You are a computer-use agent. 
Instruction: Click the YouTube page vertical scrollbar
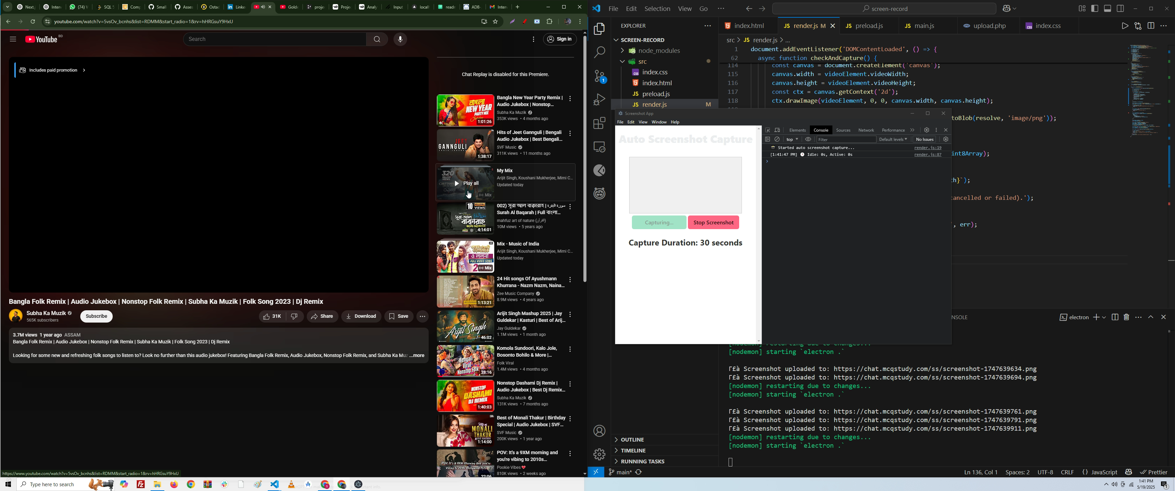tap(584, 160)
